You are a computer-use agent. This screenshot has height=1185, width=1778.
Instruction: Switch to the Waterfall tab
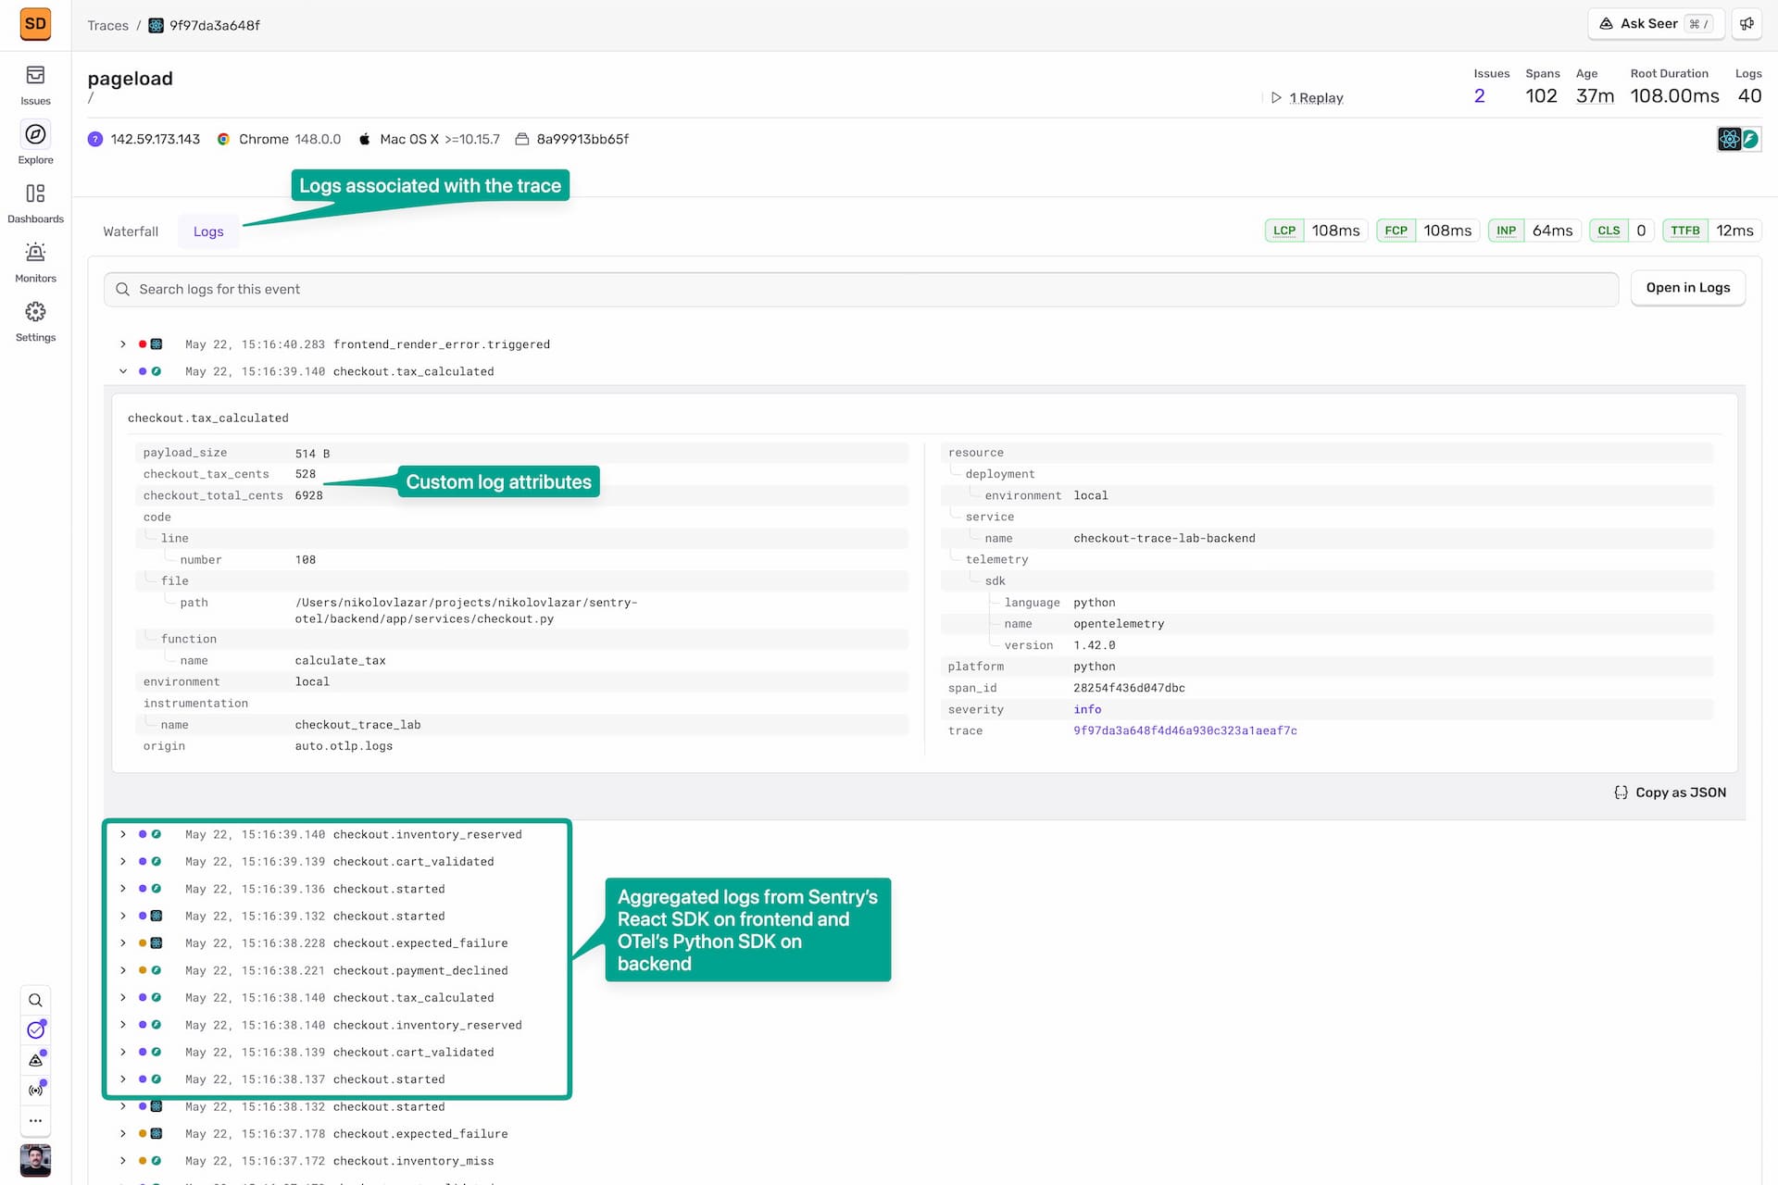(x=131, y=231)
